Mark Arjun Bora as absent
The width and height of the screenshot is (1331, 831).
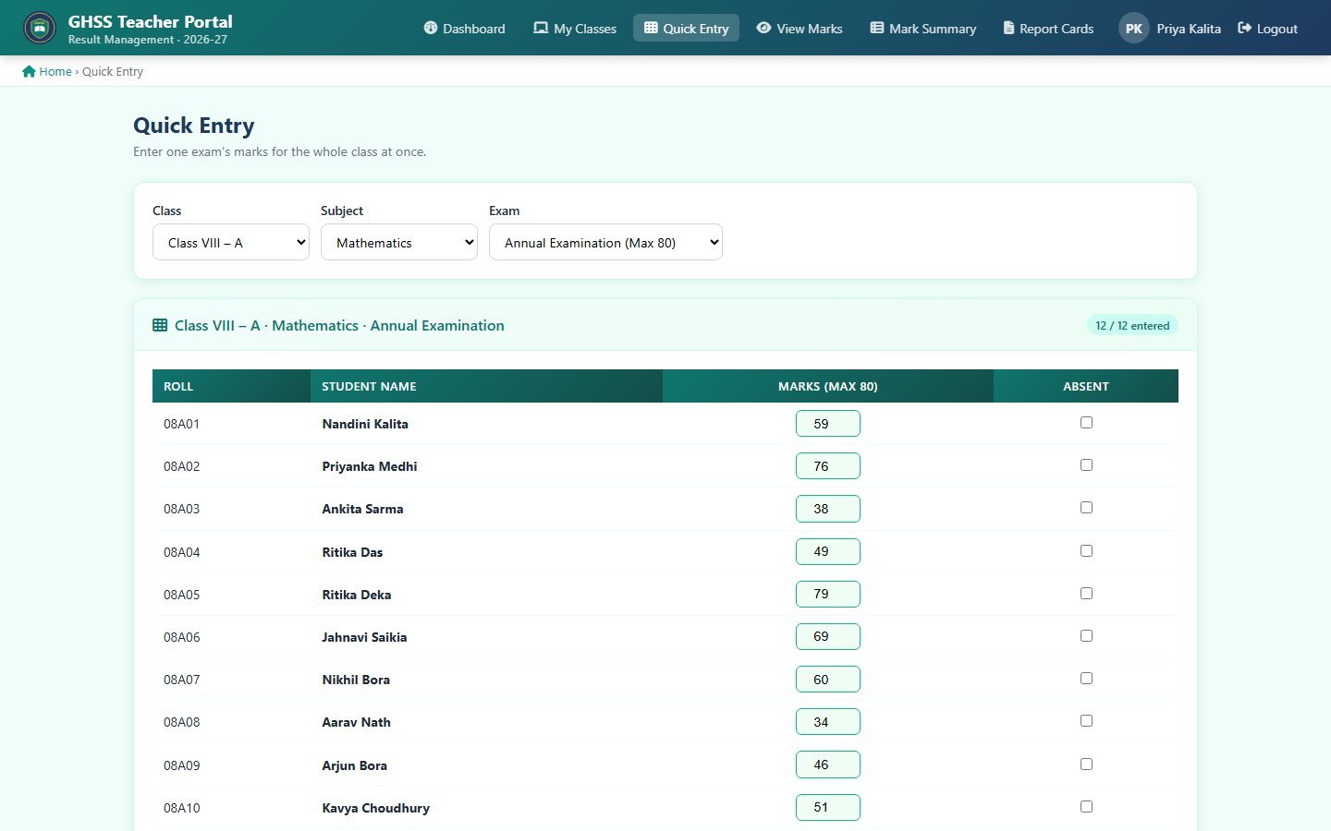pyautogui.click(x=1086, y=765)
